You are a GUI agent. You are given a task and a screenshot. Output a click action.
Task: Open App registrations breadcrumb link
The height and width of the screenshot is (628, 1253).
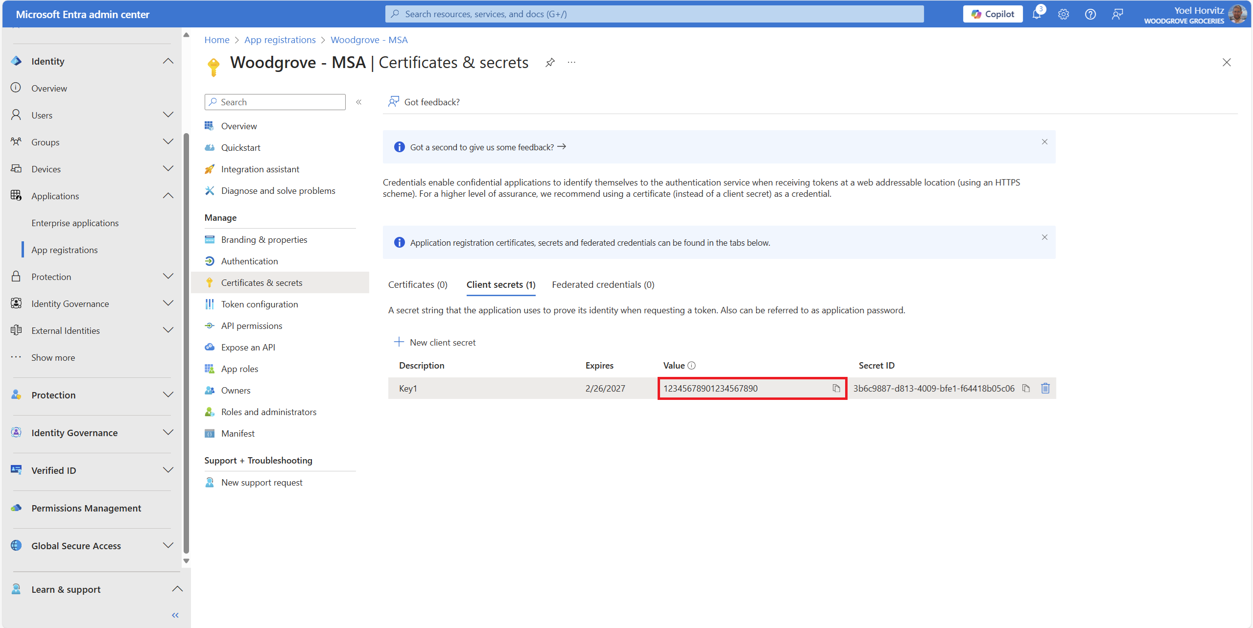[x=280, y=40]
